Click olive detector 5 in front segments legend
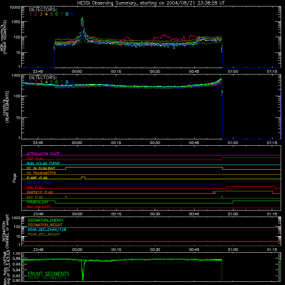This screenshot has height=285, width=285. pyautogui.click(x=51, y=14)
